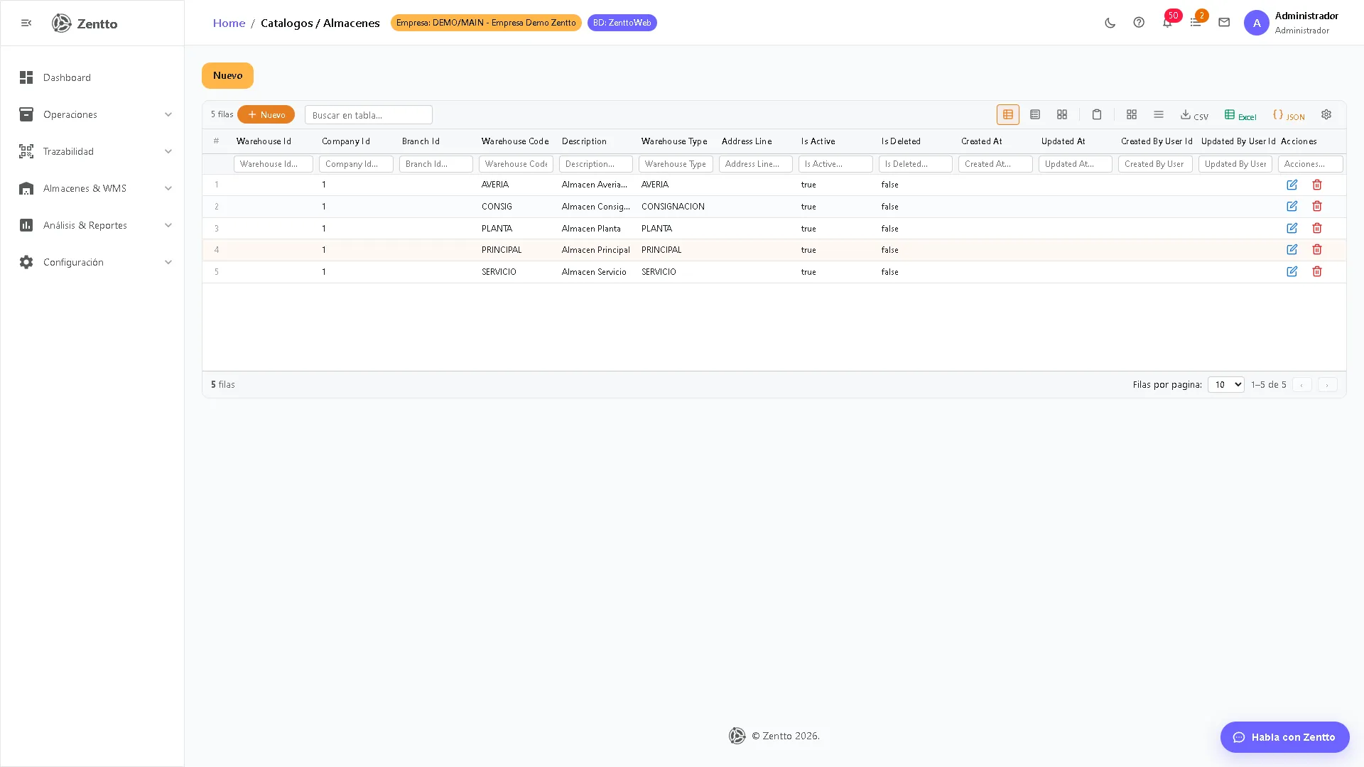The image size is (1364, 767).
Task: Delete the CONSIG warehouse row
Action: [x=1317, y=206]
